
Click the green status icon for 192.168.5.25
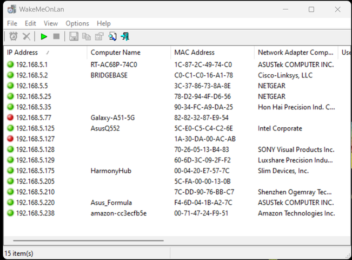click(x=10, y=96)
